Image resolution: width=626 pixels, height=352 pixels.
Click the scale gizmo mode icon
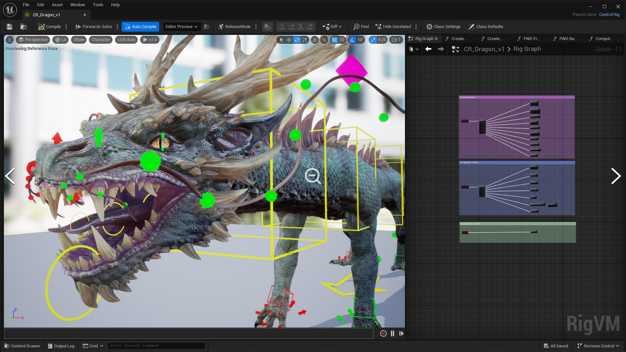tap(305, 40)
